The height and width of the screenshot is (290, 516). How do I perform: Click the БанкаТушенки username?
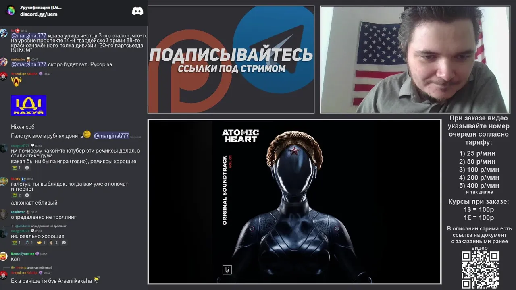tap(23, 254)
